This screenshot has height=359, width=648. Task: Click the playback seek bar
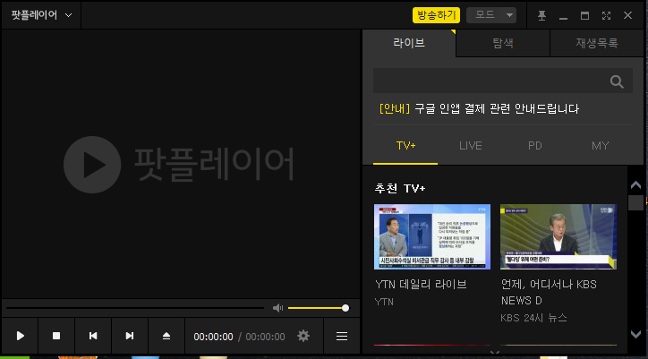click(135, 308)
